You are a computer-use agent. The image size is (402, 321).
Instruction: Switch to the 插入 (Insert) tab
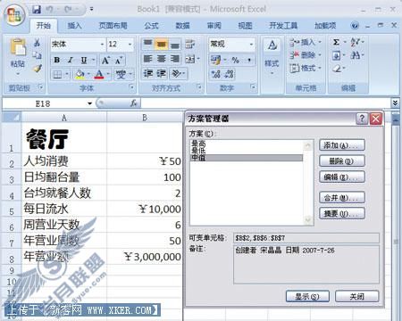pos(74,26)
